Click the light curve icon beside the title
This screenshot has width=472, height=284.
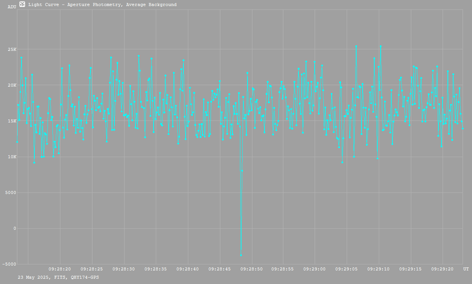pyautogui.click(x=23, y=5)
